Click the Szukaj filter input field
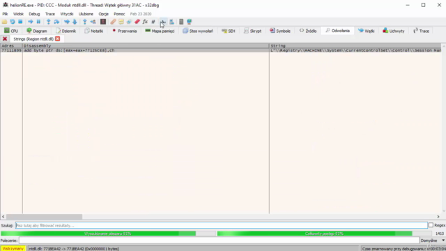 [222, 225]
